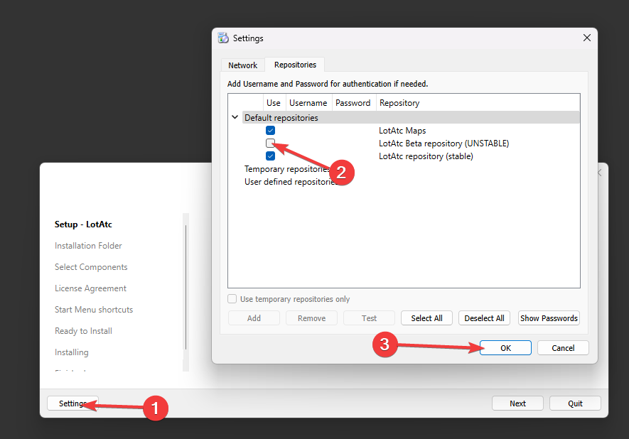Collapse the Default repositories group

(235, 117)
